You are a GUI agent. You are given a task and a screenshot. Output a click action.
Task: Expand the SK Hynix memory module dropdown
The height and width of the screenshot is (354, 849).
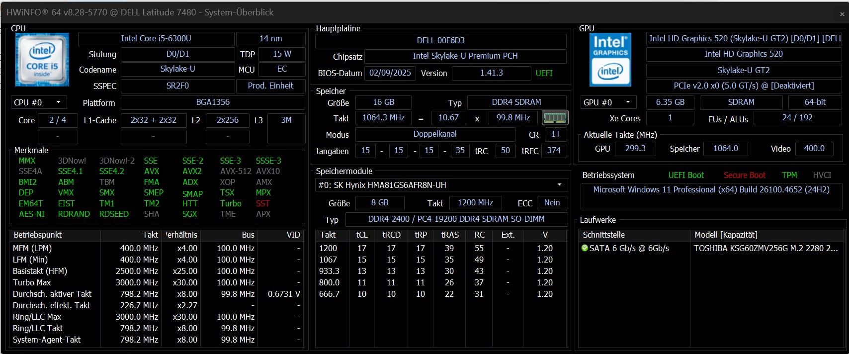559,185
